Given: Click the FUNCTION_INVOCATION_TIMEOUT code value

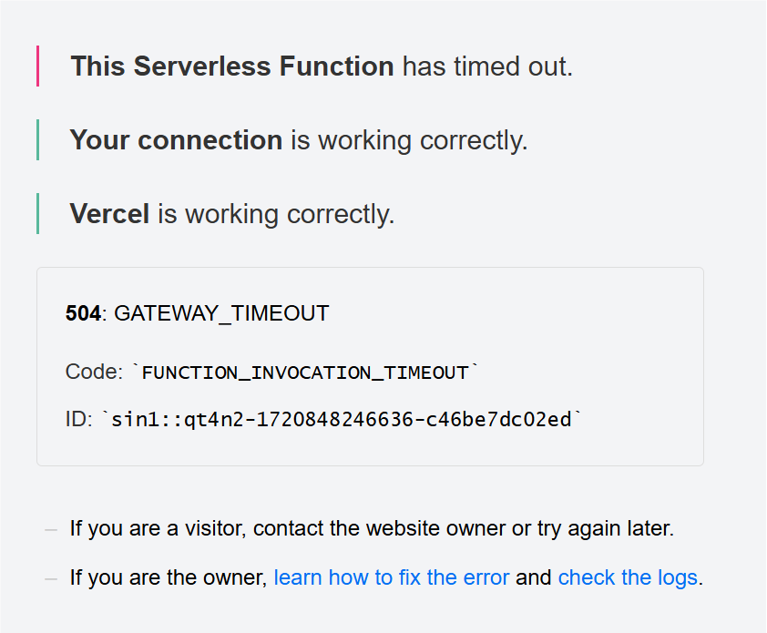Looking at the screenshot, I should pos(305,373).
